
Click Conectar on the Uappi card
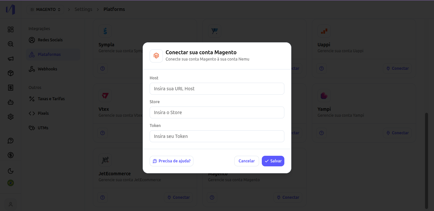[x=397, y=68]
